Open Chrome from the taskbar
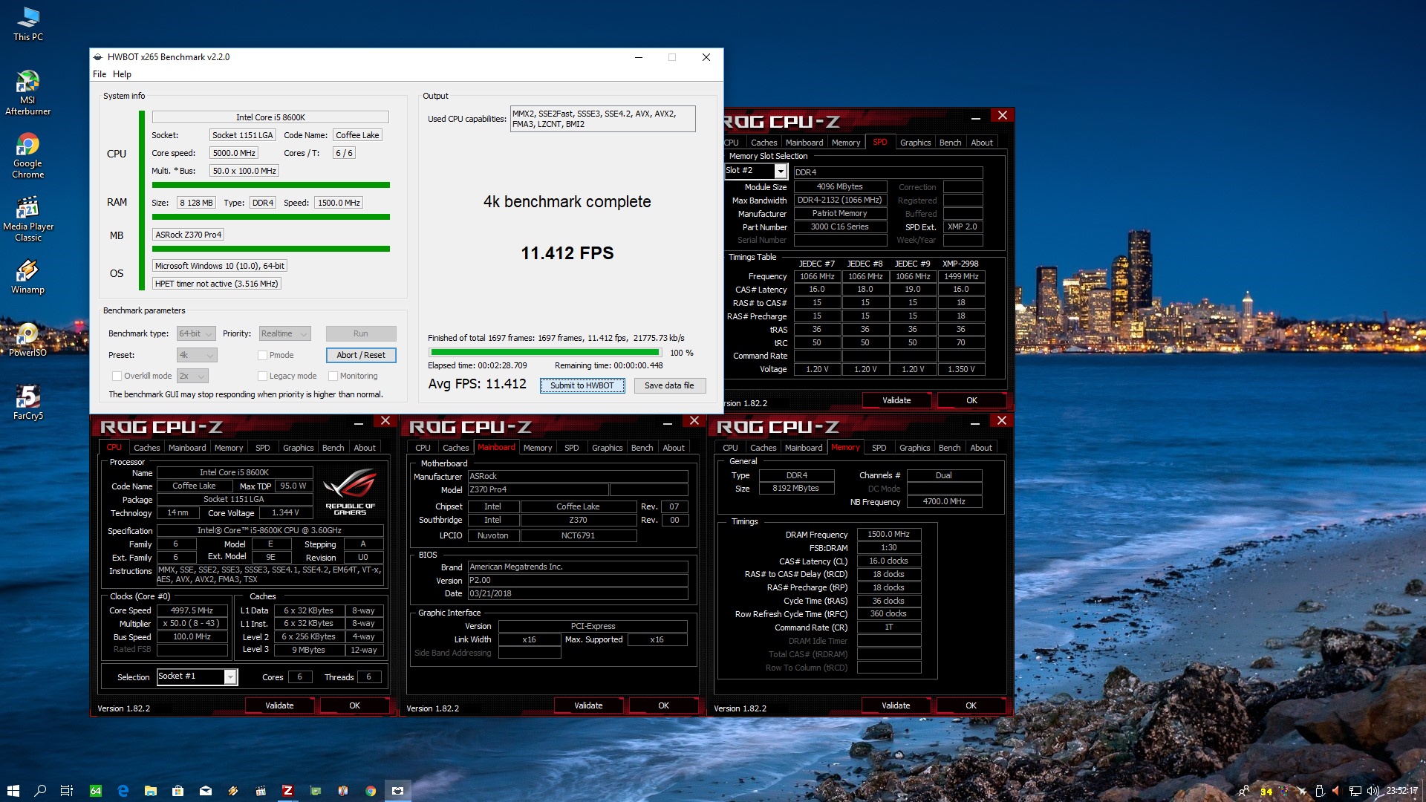The height and width of the screenshot is (802, 1426). (370, 791)
